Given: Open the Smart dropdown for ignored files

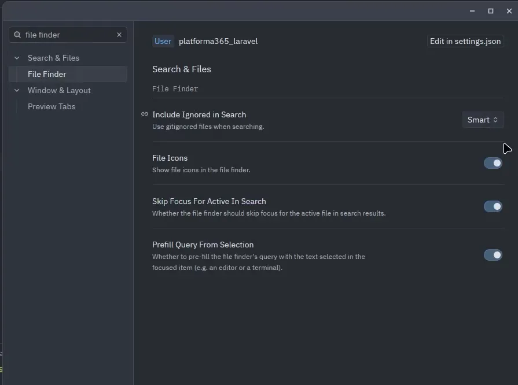Looking at the screenshot, I should [x=483, y=120].
